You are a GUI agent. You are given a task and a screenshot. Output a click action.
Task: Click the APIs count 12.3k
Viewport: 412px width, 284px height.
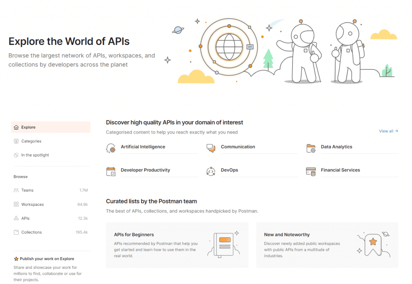83,218
